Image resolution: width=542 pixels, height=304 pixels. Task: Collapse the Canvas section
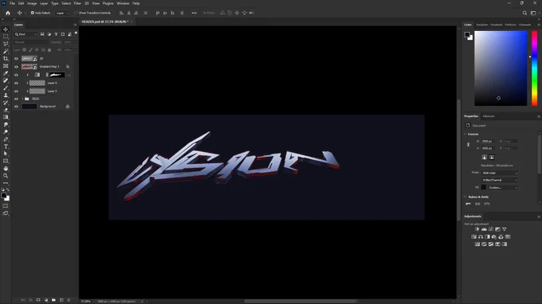(x=465, y=134)
